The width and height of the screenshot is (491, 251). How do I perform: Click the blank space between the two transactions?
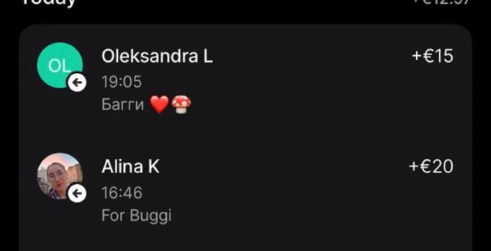pos(245,133)
